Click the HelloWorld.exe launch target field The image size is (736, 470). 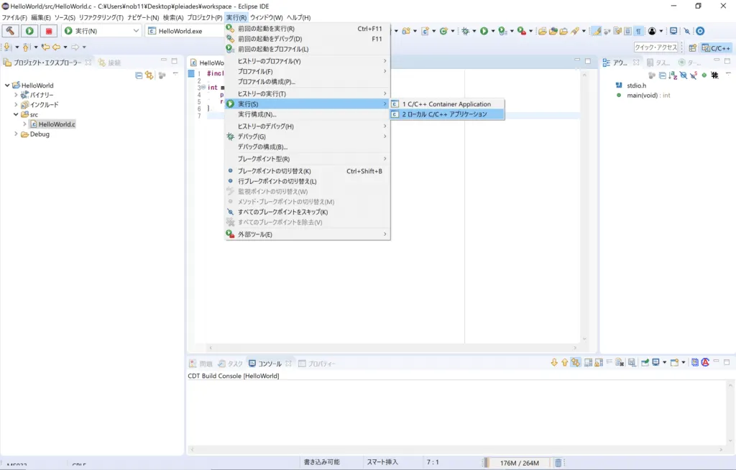pos(185,31)
